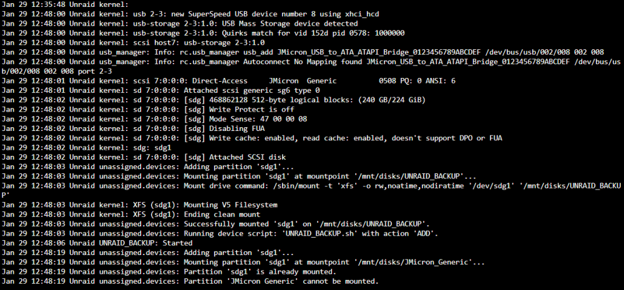Click the rc.usb_manager usb_add log line
Screen dimensions: 624x290
pyautogui.click(x=303, y=52)
